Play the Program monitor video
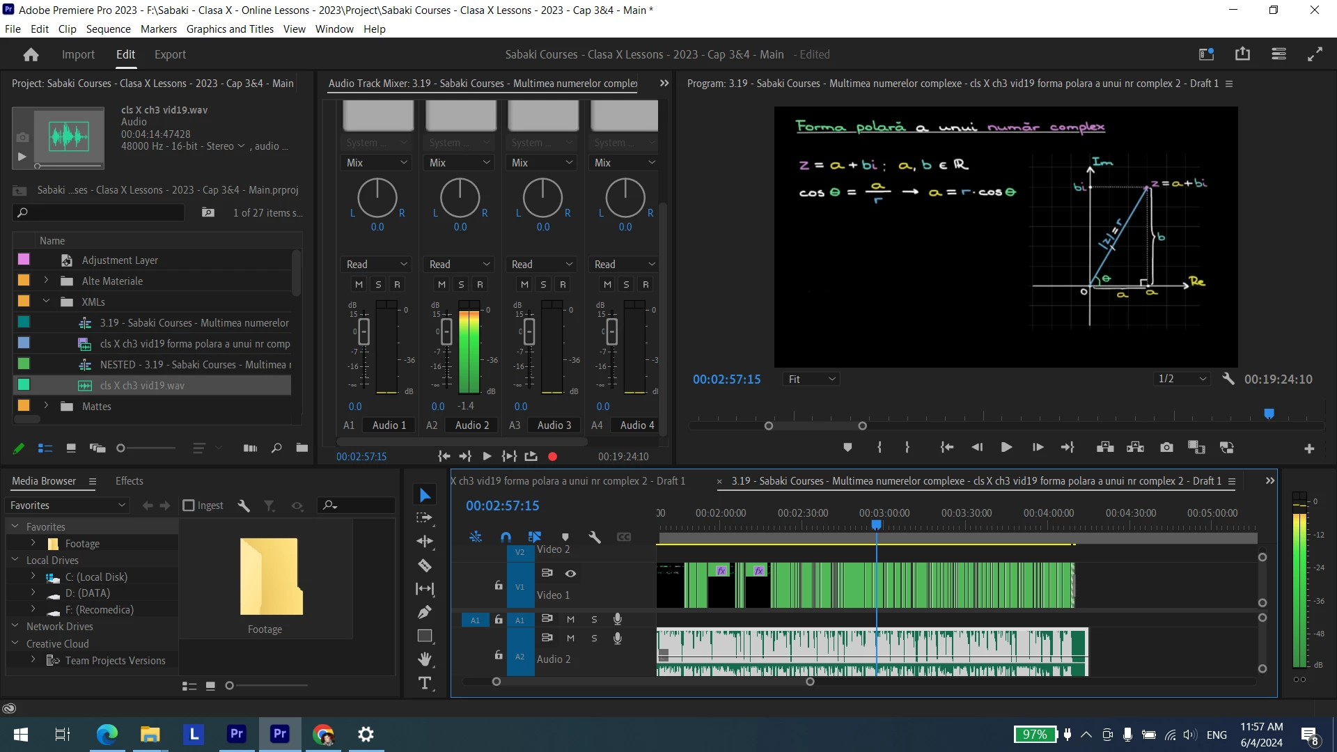Image resolution: width=1337 pixels, height=752 pixels. tap(1006, 448)
